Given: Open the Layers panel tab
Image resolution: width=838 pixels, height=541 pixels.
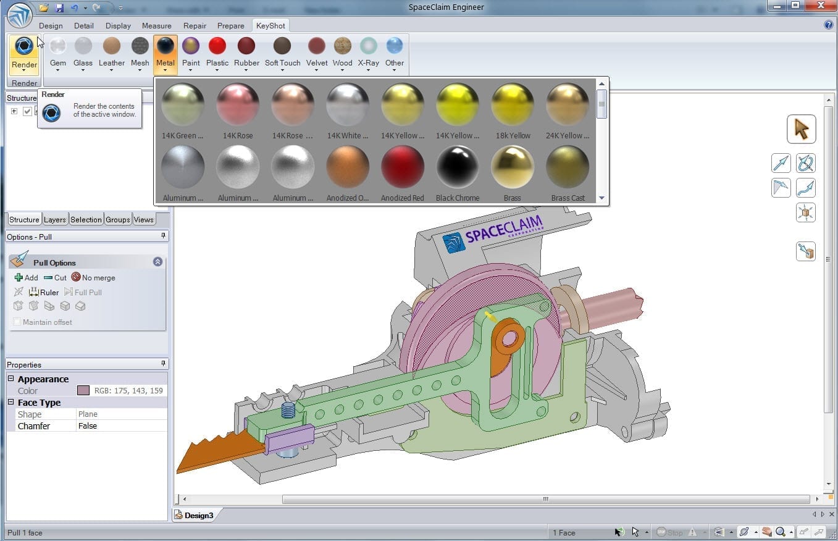Looking at the screenshot, I should click(55, 219).
